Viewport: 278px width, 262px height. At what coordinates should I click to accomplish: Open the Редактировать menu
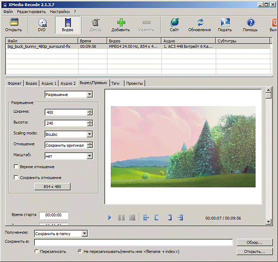[x=31, y=12]
